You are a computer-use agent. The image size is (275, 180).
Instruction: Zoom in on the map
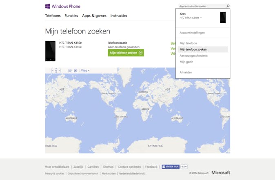pos(75,71)
